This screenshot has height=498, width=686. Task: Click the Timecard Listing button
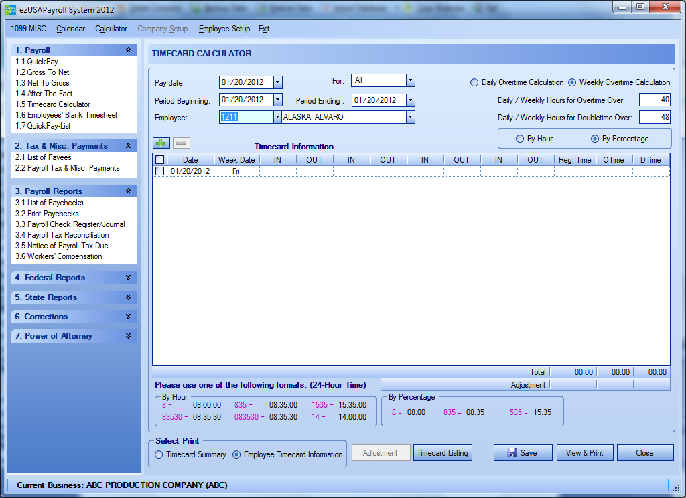pyautogui.click(x=442, y=453)
